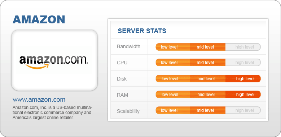Click the amazon.com logo thumbnail
Viewport: 281px width, 137px height.
[54, 60]
